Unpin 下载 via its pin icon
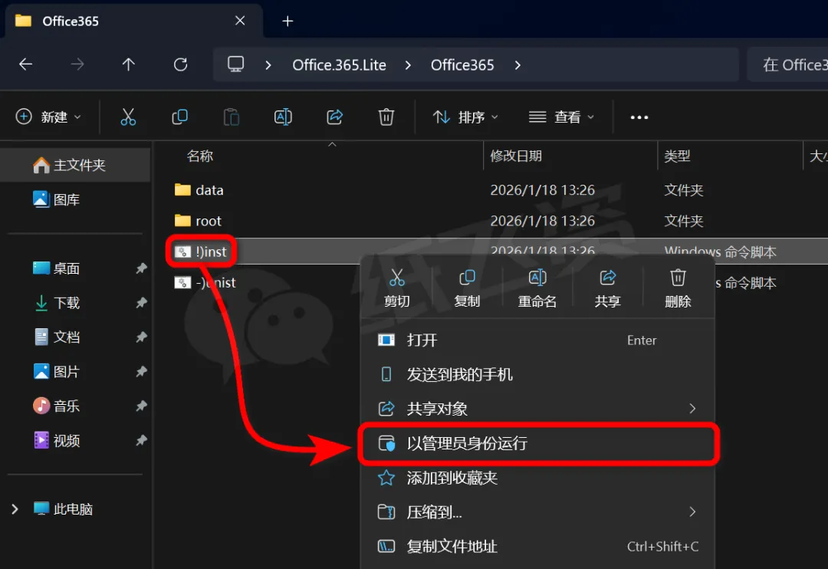The image size is (828, 569). pyautogui.click(x=141, y=303)
